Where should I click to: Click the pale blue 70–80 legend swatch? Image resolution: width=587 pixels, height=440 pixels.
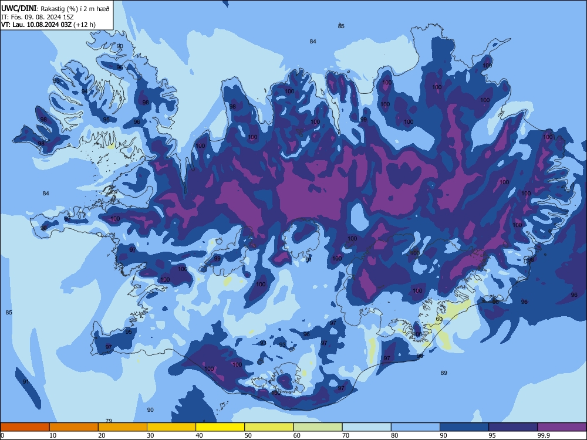click(366, 427)
